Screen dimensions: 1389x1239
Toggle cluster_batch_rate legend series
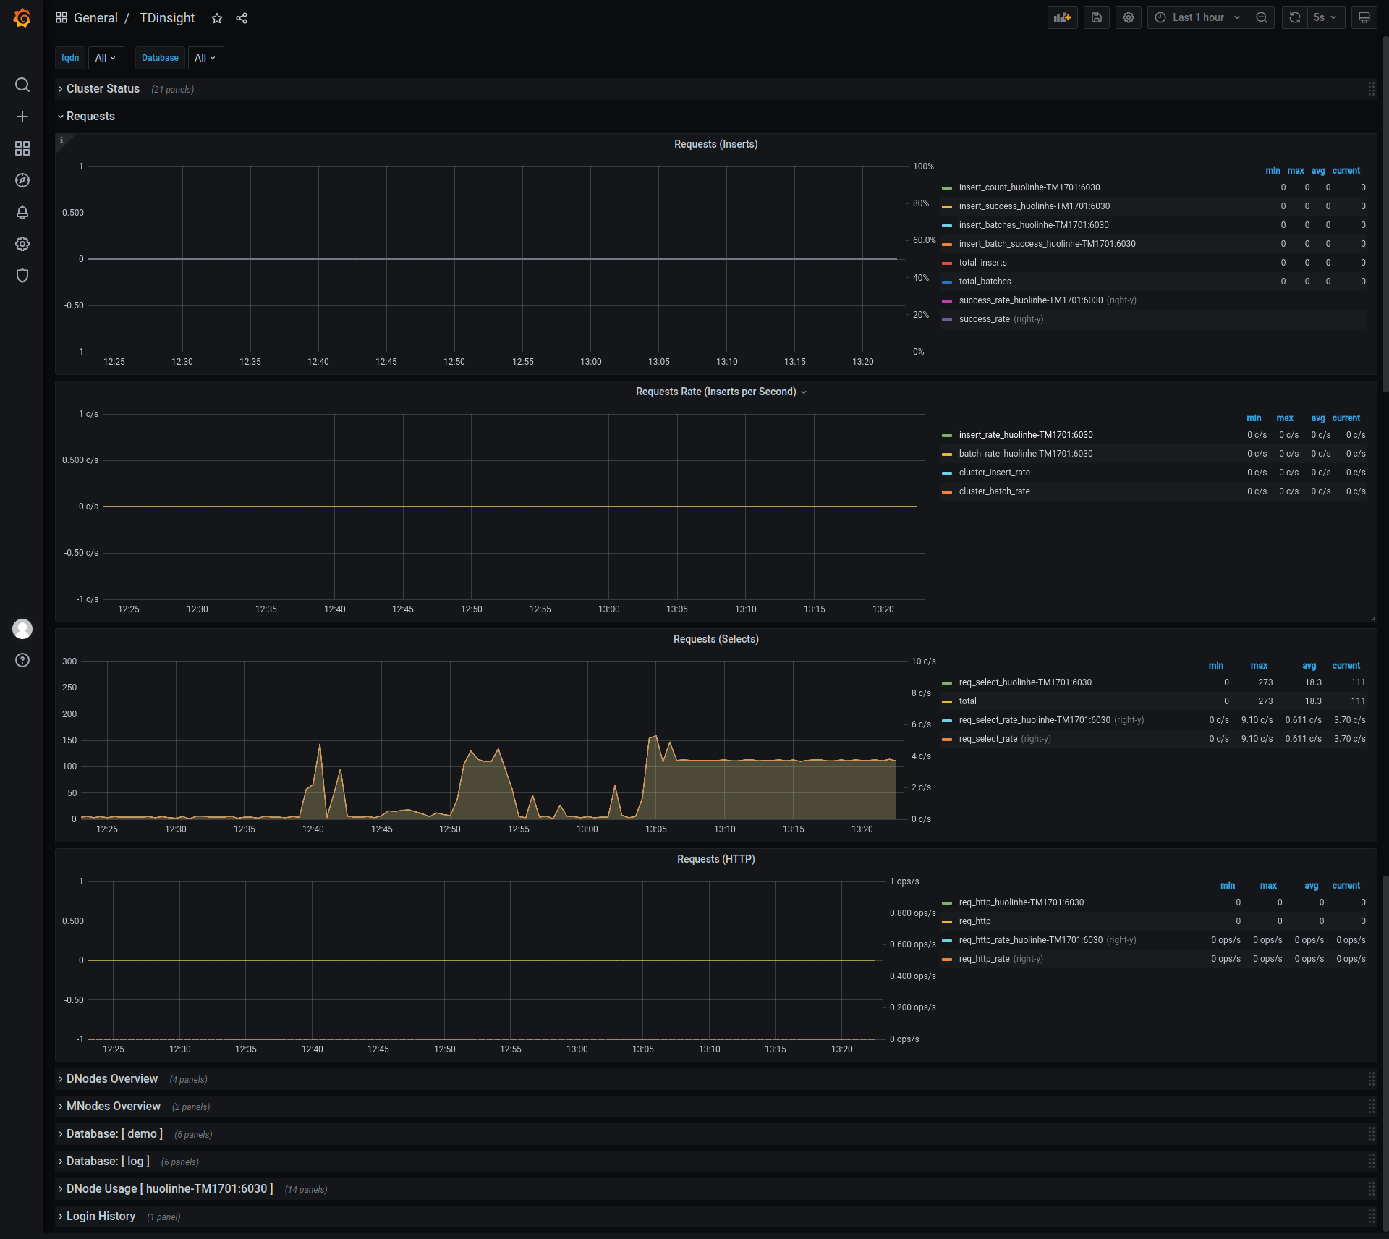(994, 491)
